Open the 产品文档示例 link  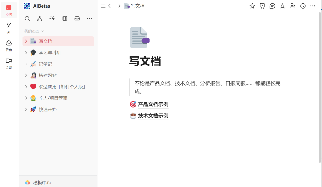click(153, 104)
